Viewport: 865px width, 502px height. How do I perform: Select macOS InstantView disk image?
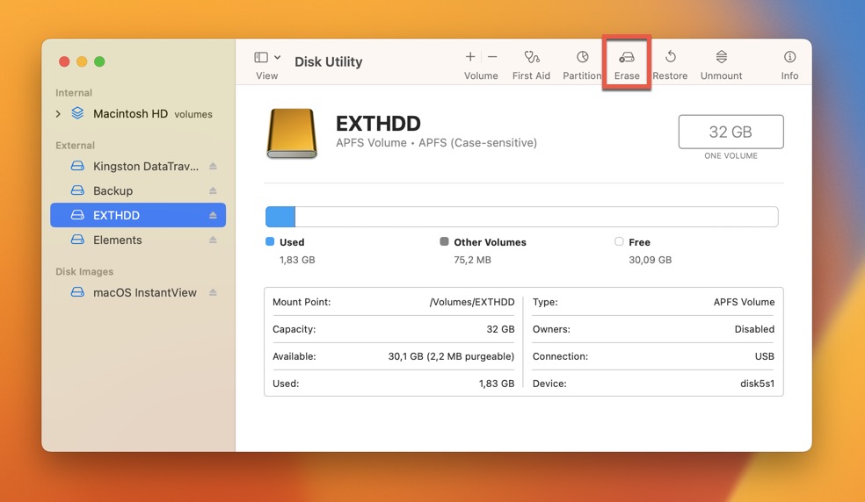coord(144,293)
